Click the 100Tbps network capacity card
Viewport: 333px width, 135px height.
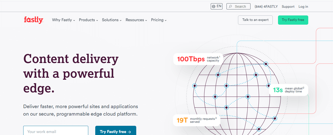click(198, 59)
